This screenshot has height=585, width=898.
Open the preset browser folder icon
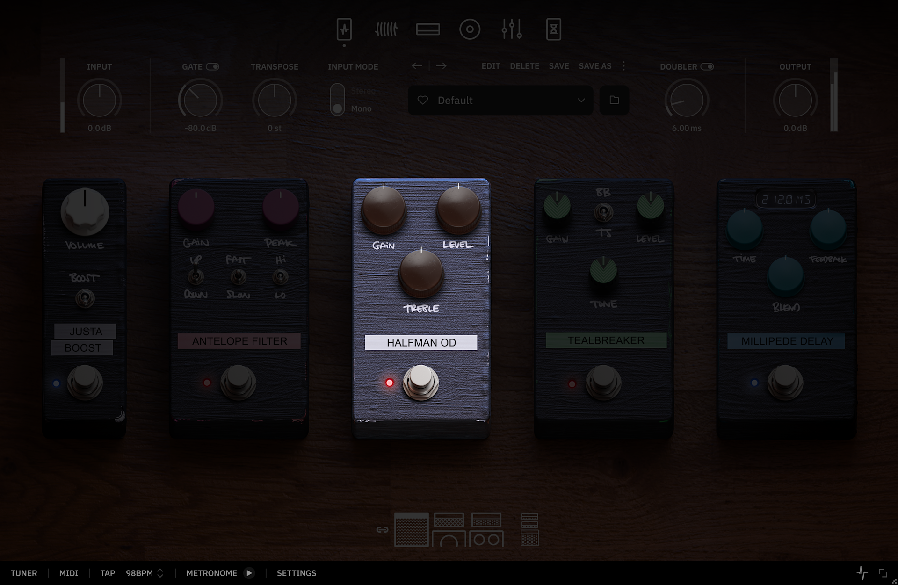click(x=614, y=100)
